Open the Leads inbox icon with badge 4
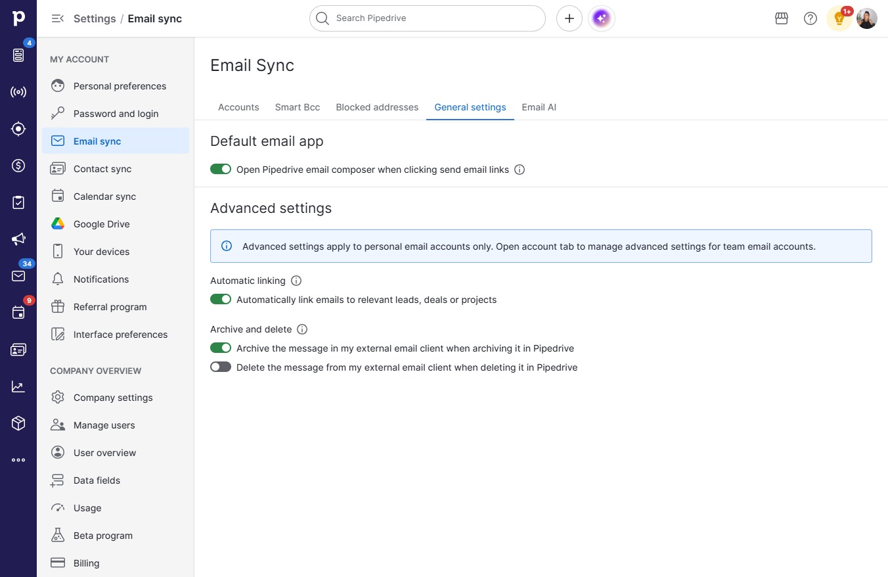888x577 pixels. pyautogui.click(x=18, y=55)
